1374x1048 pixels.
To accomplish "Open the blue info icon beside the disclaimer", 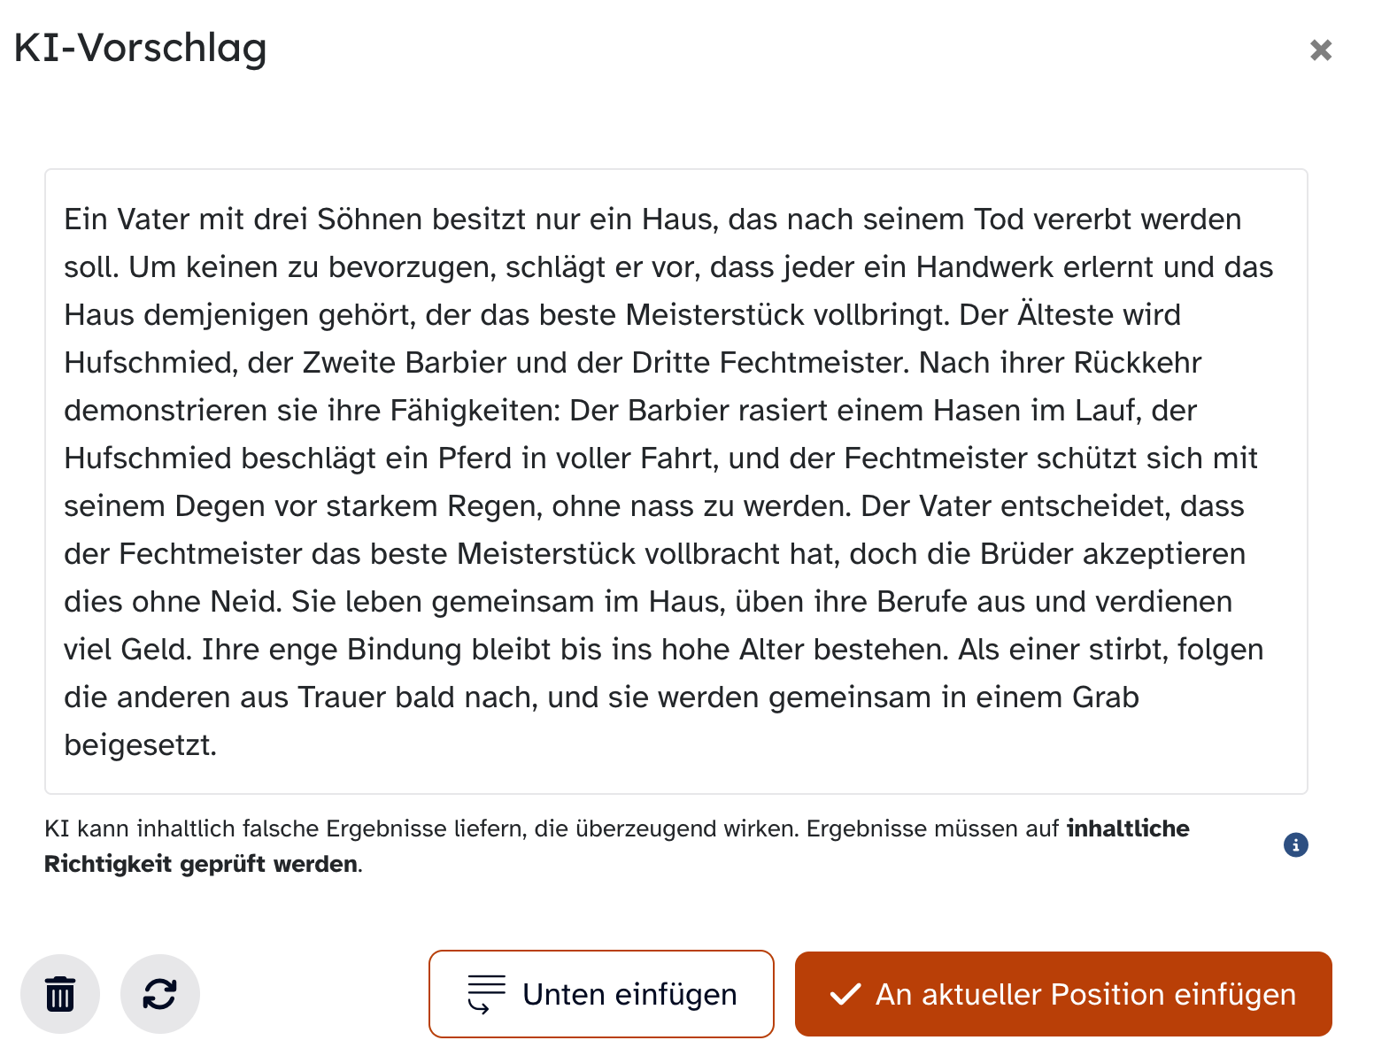I will coord(1295,845).
